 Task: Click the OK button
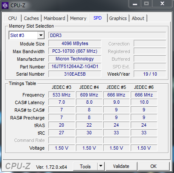click(x=154, y=166)
